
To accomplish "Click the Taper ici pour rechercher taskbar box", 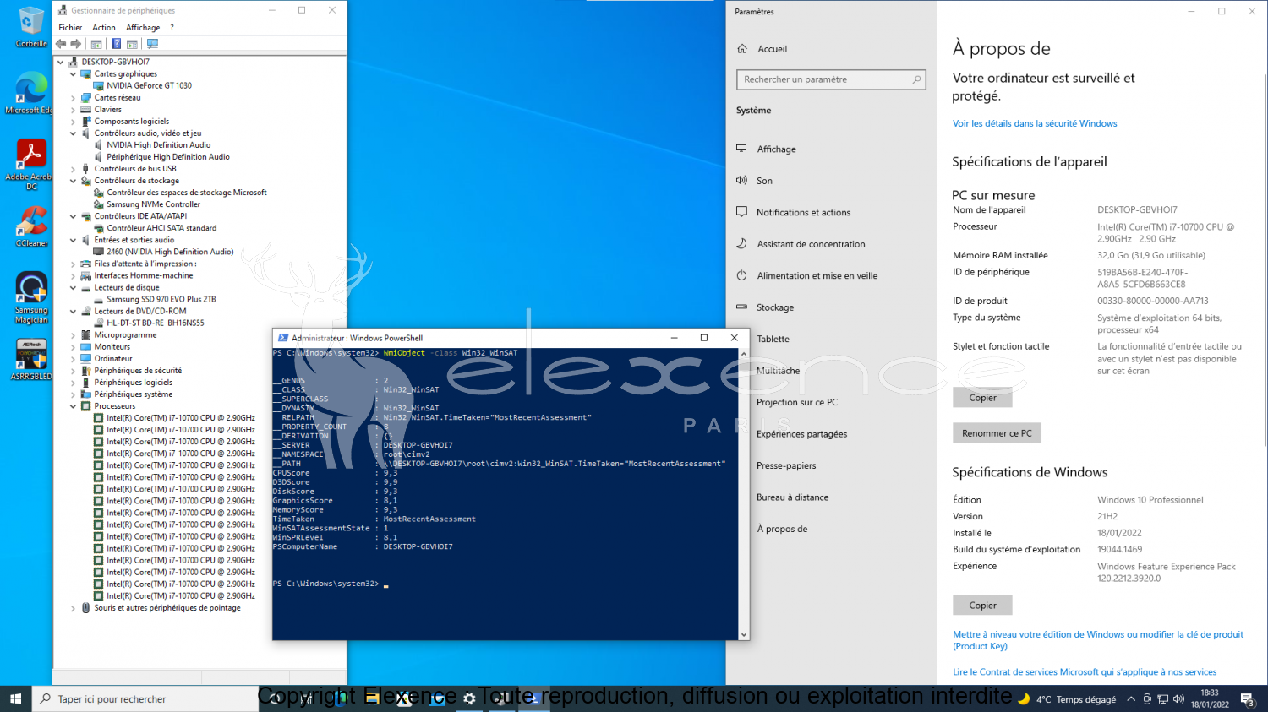I will point(145,698).
